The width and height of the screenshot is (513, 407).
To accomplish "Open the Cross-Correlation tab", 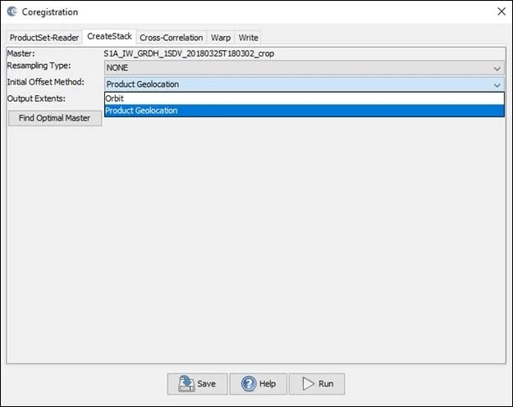I will 172,38.
